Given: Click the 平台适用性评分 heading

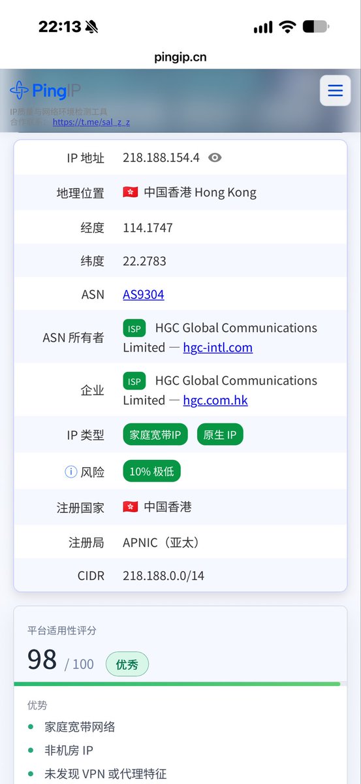Looking at the screenshot, I should point(62,630).
